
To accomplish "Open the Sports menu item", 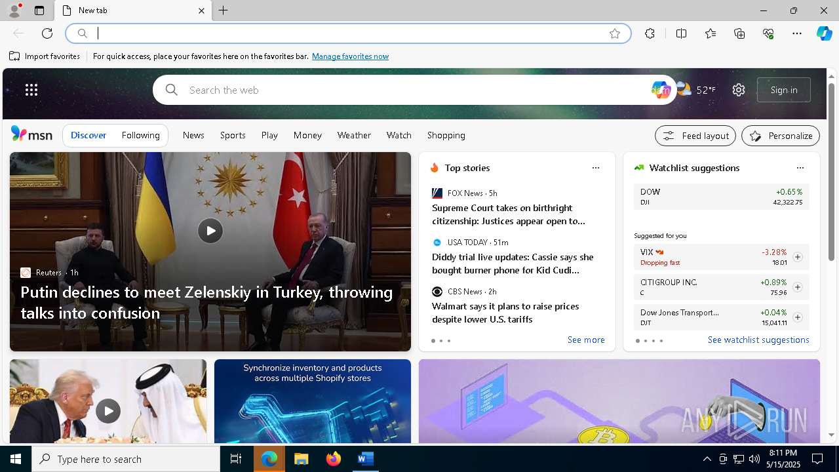I will pos(233,135).
